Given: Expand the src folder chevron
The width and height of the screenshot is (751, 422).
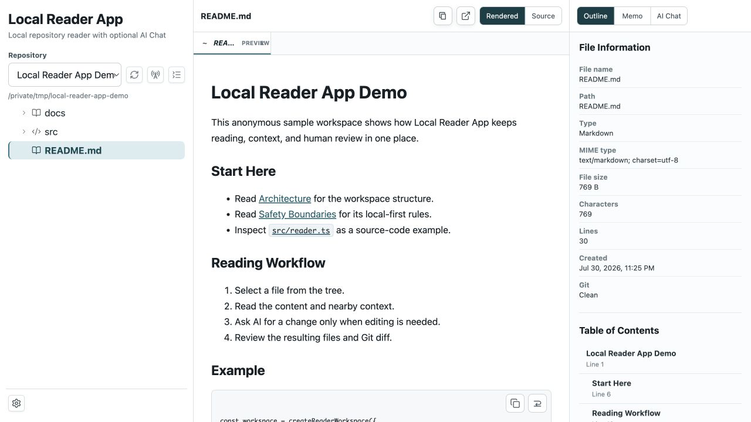Looking at the screenshot, I should (24, 132).
